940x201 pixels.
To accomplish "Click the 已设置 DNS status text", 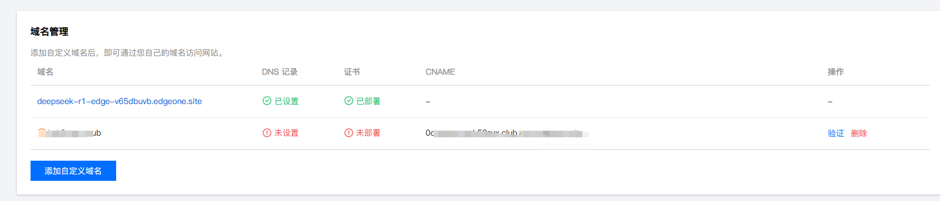I will coord(286,101).
